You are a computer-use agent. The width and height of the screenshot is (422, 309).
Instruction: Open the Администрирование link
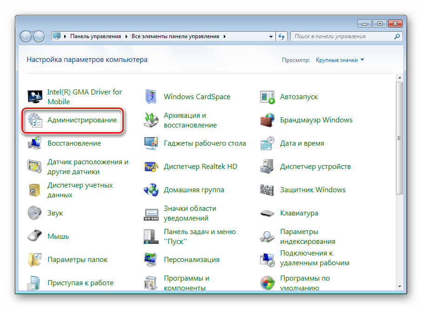click(82, 120)
